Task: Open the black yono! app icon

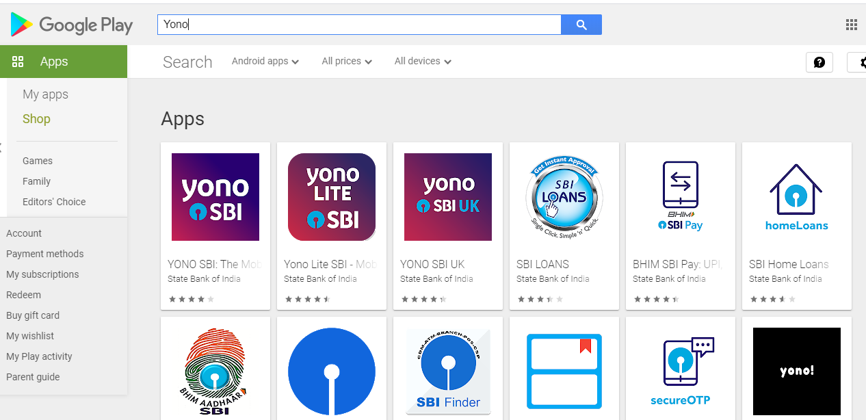Action: [797, 371]
